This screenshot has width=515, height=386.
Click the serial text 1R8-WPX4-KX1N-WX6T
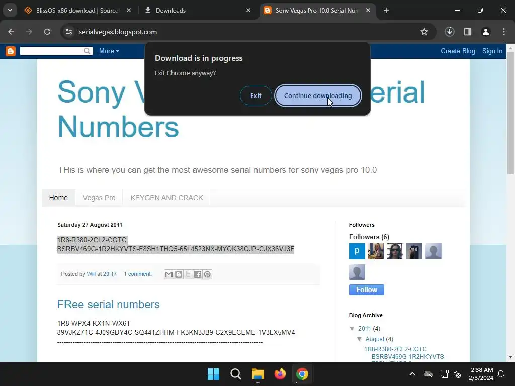pos(94,323)
